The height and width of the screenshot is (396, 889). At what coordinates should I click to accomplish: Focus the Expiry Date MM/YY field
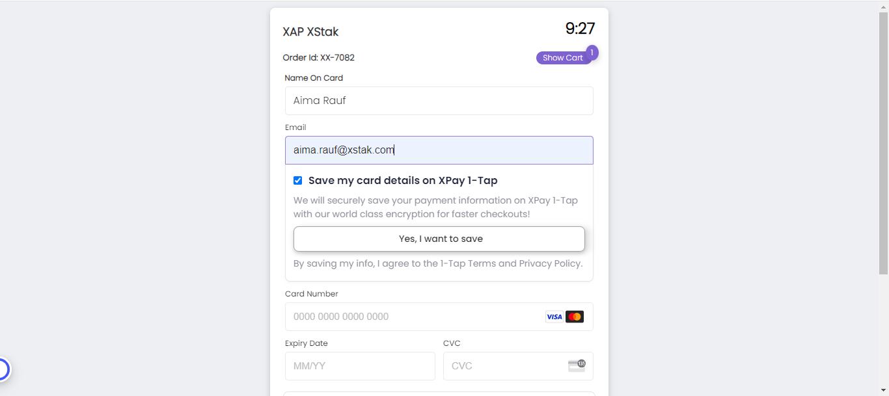coord(360,366)
